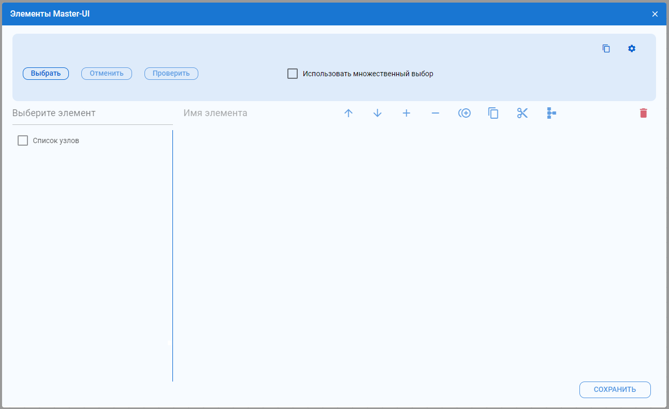The height and width of the screenshot is (409, 669).
Task: Click the red trash delete icon
Action: pos(643,113)
